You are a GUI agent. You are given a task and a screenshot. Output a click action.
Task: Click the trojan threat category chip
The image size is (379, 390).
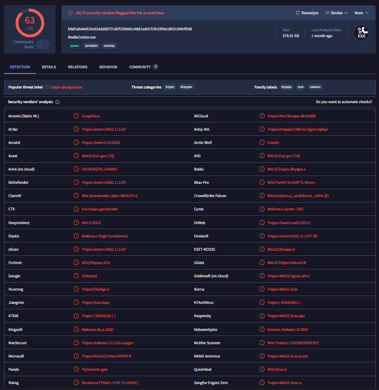pos(170,87)
